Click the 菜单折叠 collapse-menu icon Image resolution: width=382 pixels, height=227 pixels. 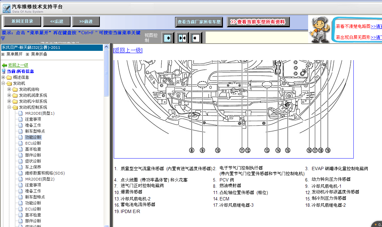click(28, 54)
